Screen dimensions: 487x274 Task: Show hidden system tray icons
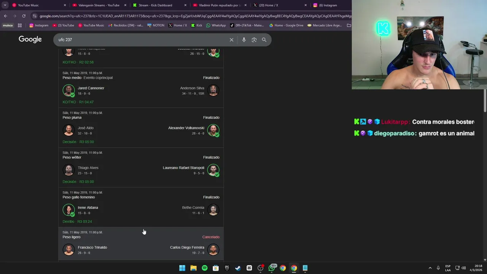pyautogui.click(x=430, y=268)
